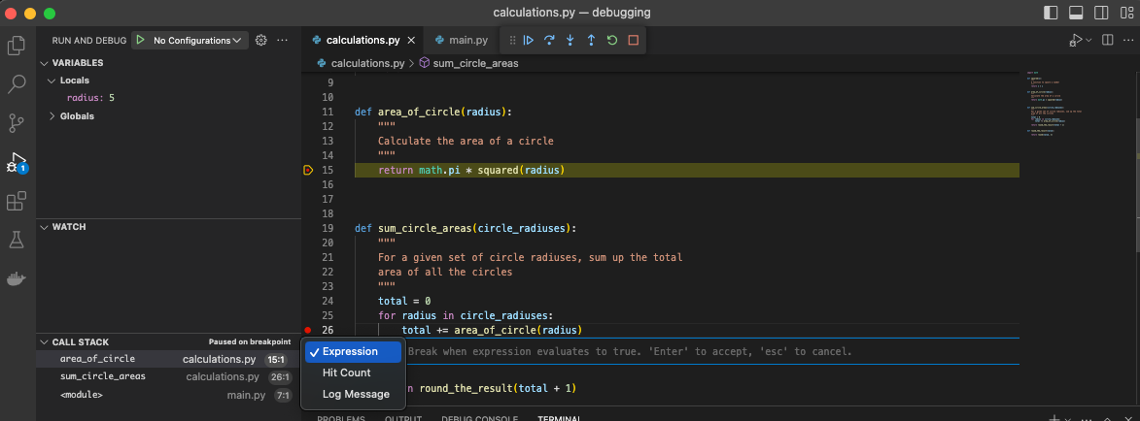The image size is (1140, 421).
Task: Step Into in the debug toolbar
Action: (570, 40)
